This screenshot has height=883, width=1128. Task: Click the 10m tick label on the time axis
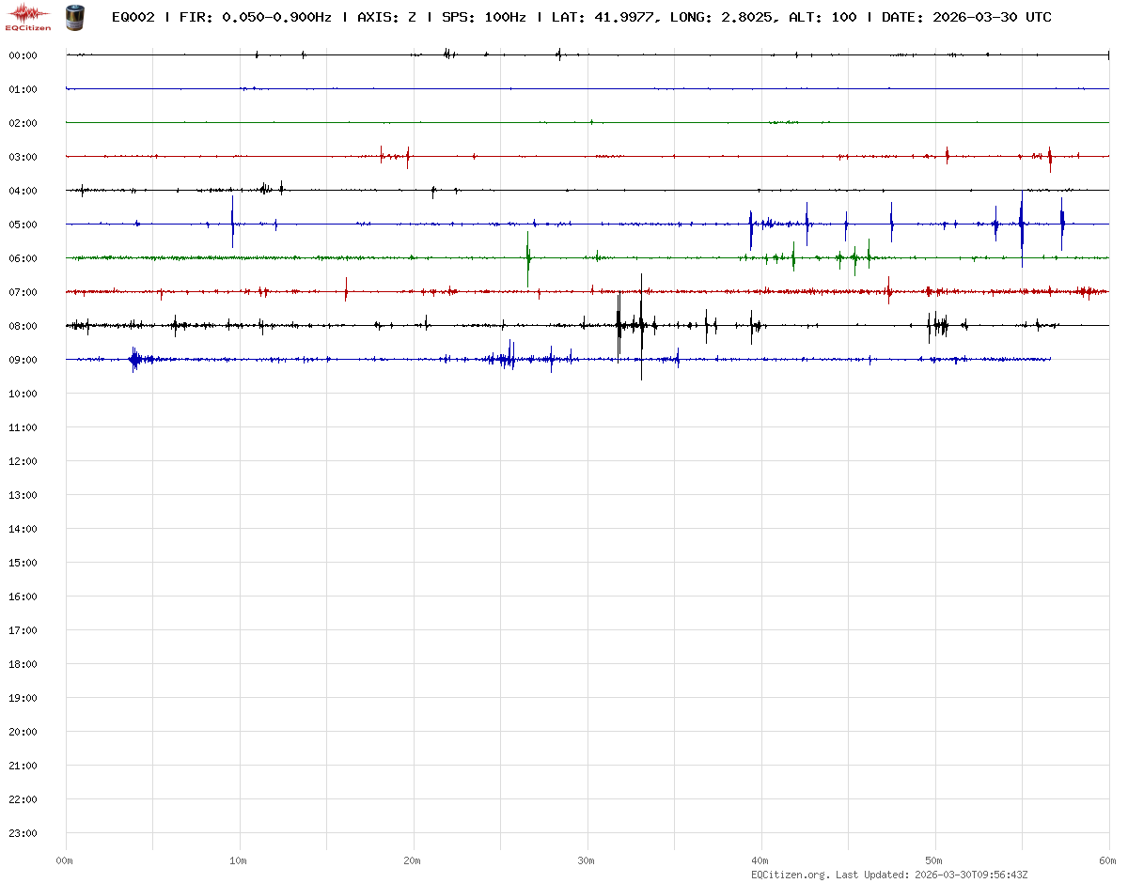tap(239, 860)
